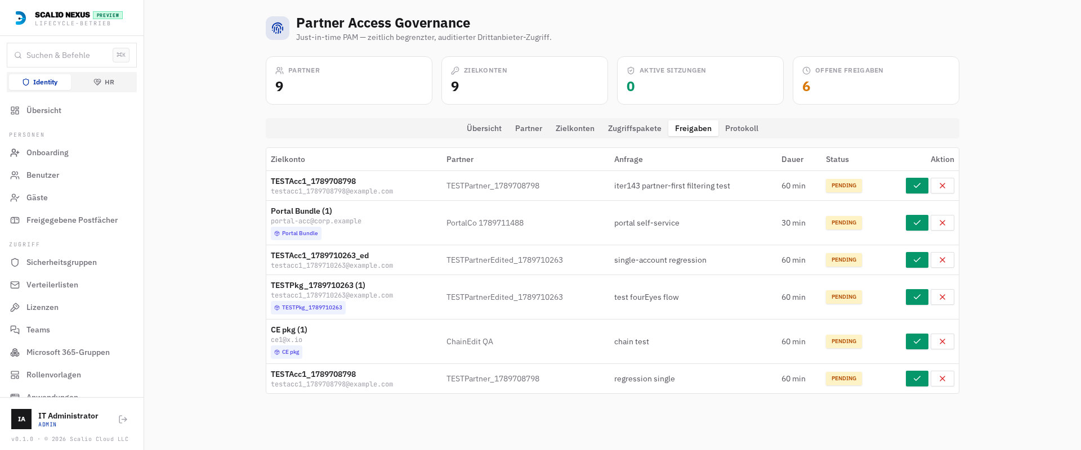
Task: Open the Gäste page
Action: pos(72,197)
